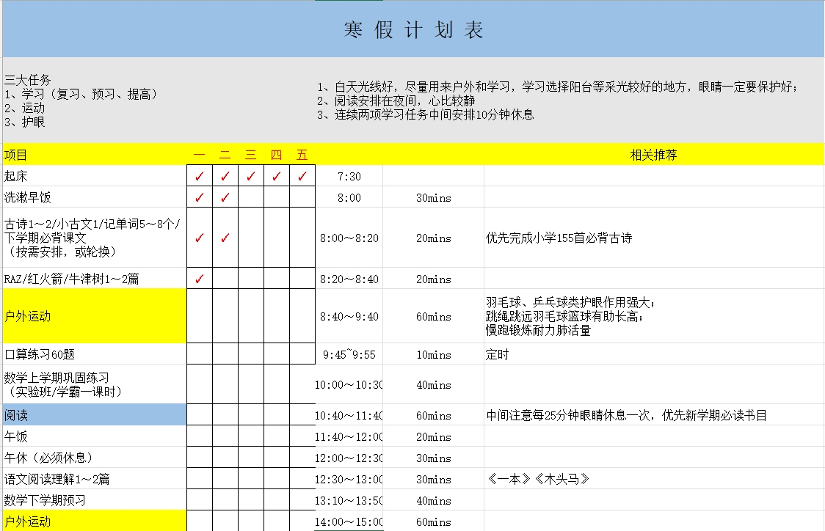Screen dimensions: 825x531
Task: Select the time cell 7:30
Action: [x=349, y=176]
